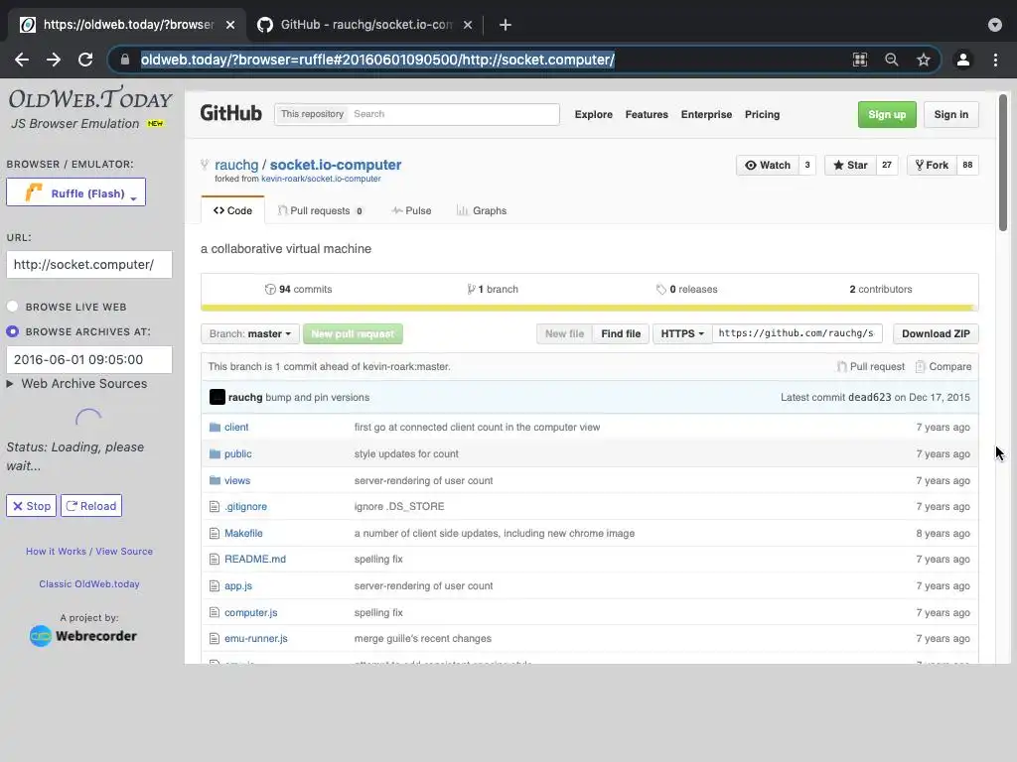This screenshot has height=762, width=1017.
Task: Click the views folder icon
Action: click(215, 480)
